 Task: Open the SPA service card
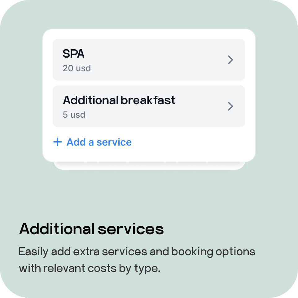pyautogui.click(x=149, y=60)
